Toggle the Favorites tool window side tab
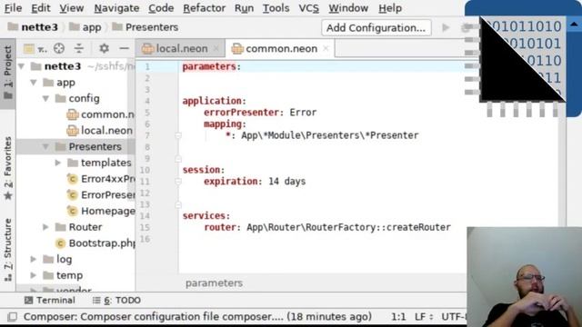The width and height of the screenshot is (582, 327). (8, 168)
